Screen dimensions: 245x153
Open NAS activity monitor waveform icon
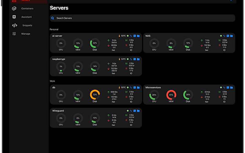224,36
